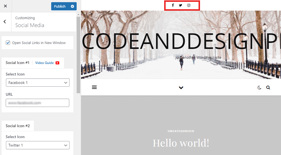Viewport: 281px width, 155px height.
Task: Go back using the left chevron
Action: click(x=5, y=22)
